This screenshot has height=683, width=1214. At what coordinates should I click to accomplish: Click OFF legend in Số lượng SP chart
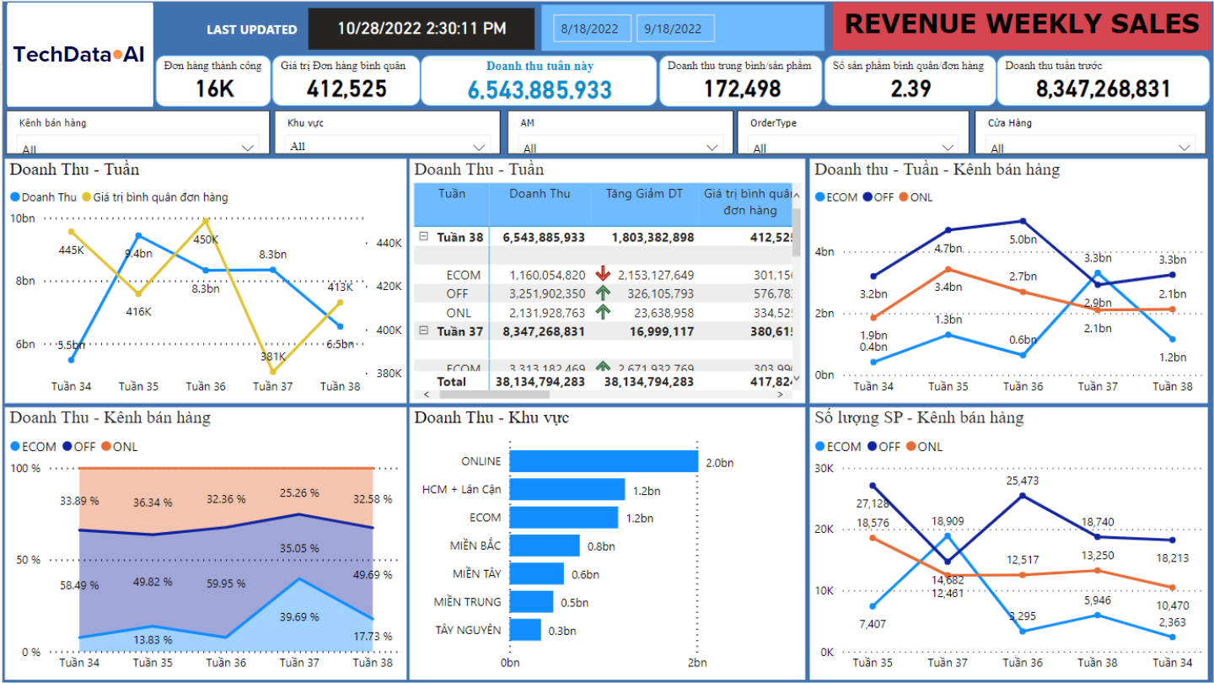click(883, 447)
